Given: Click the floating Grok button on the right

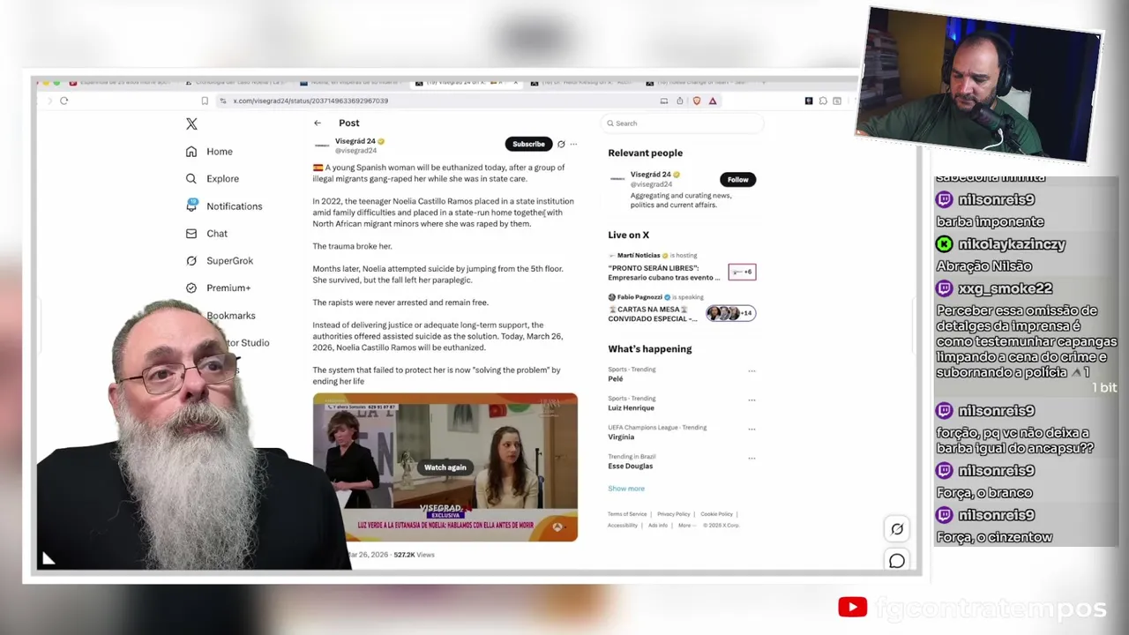Looking at the screenshot, I should [897, 529].
